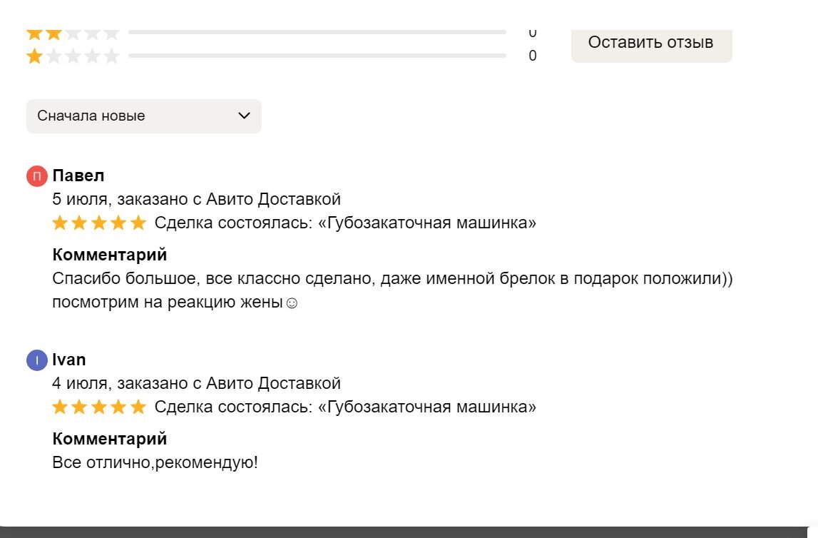Click the 'Оставить отзыв' button
Screen dimensions: 818x538
click(x=651, y=44)
